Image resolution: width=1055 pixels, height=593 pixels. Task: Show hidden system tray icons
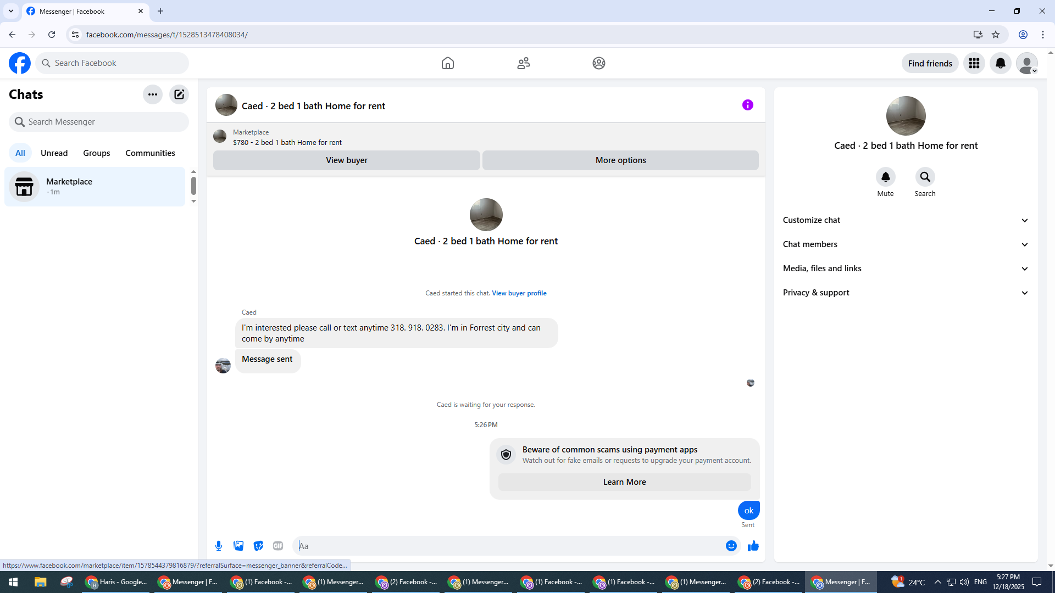(x=938, y=582)
